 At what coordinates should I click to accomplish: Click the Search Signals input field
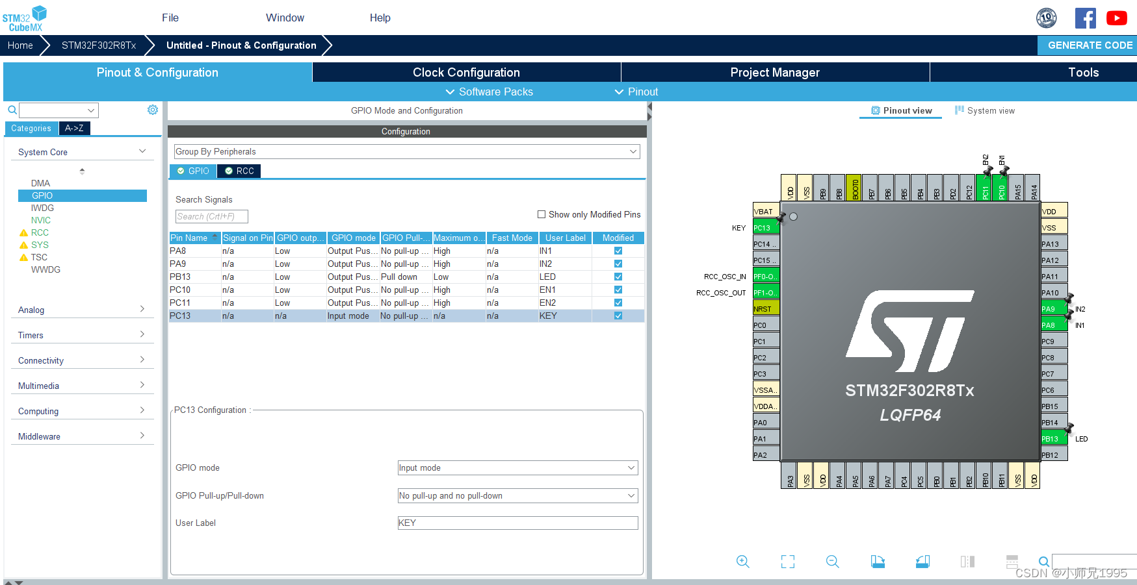coord(212,216)
